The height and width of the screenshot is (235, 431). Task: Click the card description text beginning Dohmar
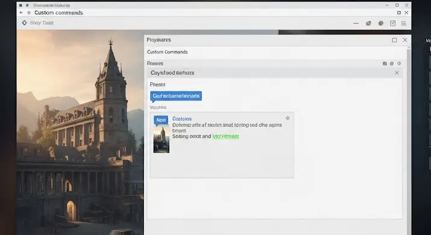[227, 127]
